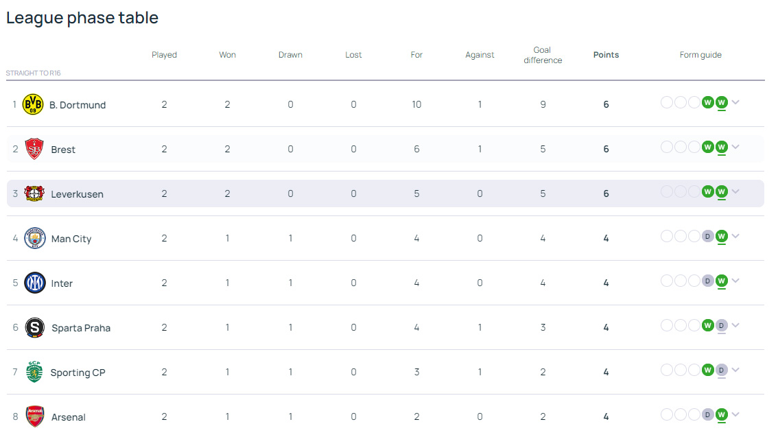Click the Sparta Praha club crest
The height and width of the screenshot is (435, 778).
pos(34,328)
